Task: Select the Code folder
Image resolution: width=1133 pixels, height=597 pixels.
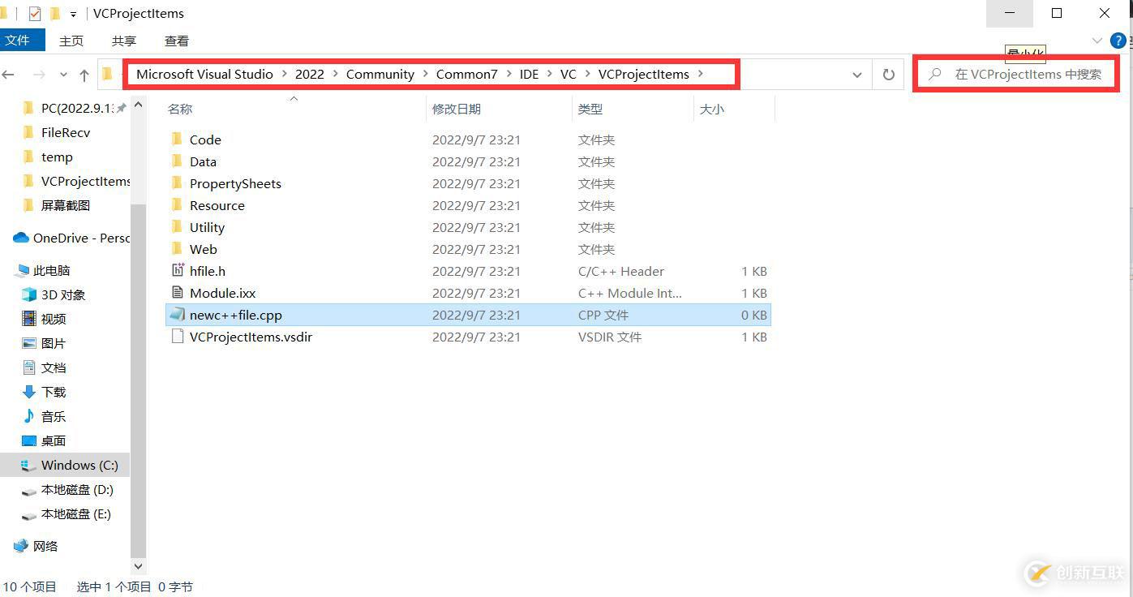Action: (205, 140)
